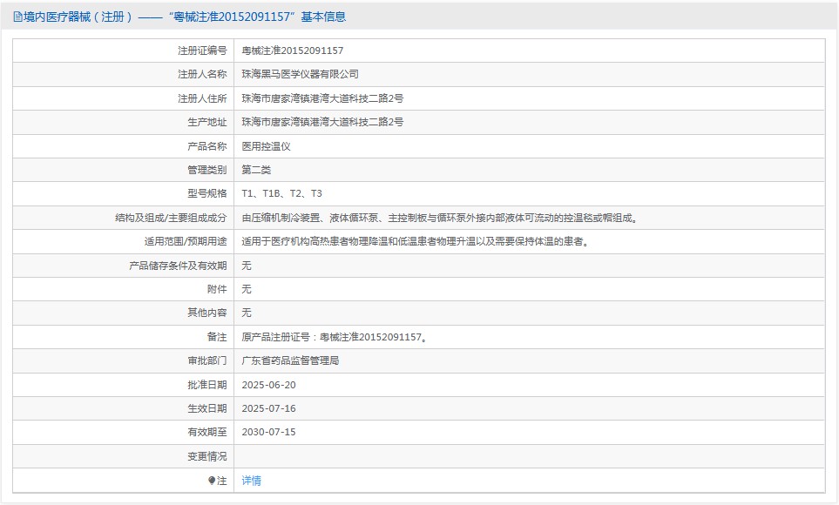Viewport: 839px width, 505px height.
Task: Click the 产品名称 label
Action: pos(207,146)
